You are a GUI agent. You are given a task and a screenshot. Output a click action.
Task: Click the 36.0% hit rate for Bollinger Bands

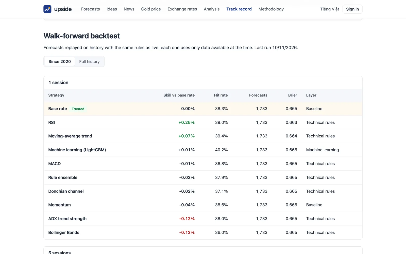point(222,233)
